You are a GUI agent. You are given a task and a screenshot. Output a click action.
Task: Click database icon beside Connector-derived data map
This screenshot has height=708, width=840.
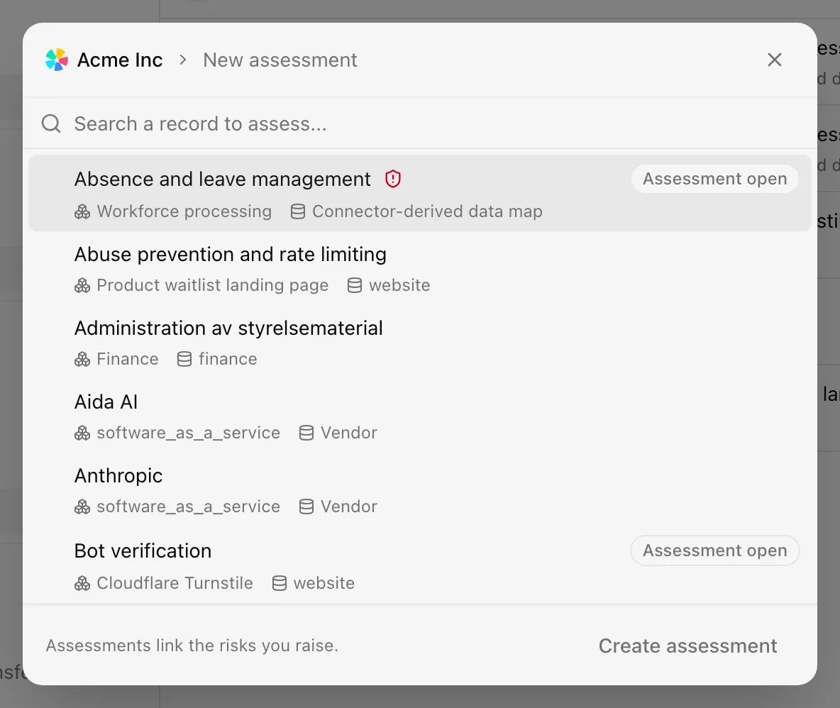298,212
